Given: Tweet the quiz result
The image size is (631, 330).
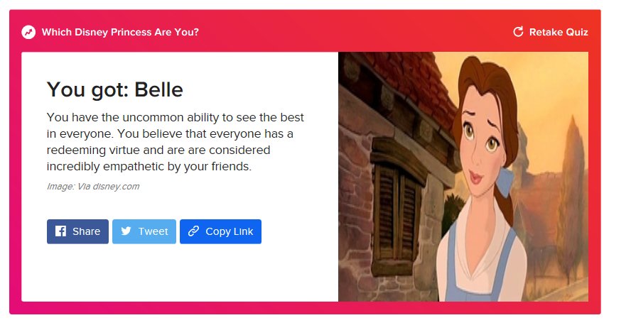Looking at the screenshot, I should [x=144, y=231].
